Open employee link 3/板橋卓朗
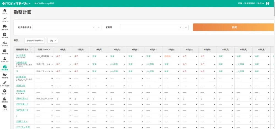Screen dimensions: 275x129 click(x=21, y=62)
